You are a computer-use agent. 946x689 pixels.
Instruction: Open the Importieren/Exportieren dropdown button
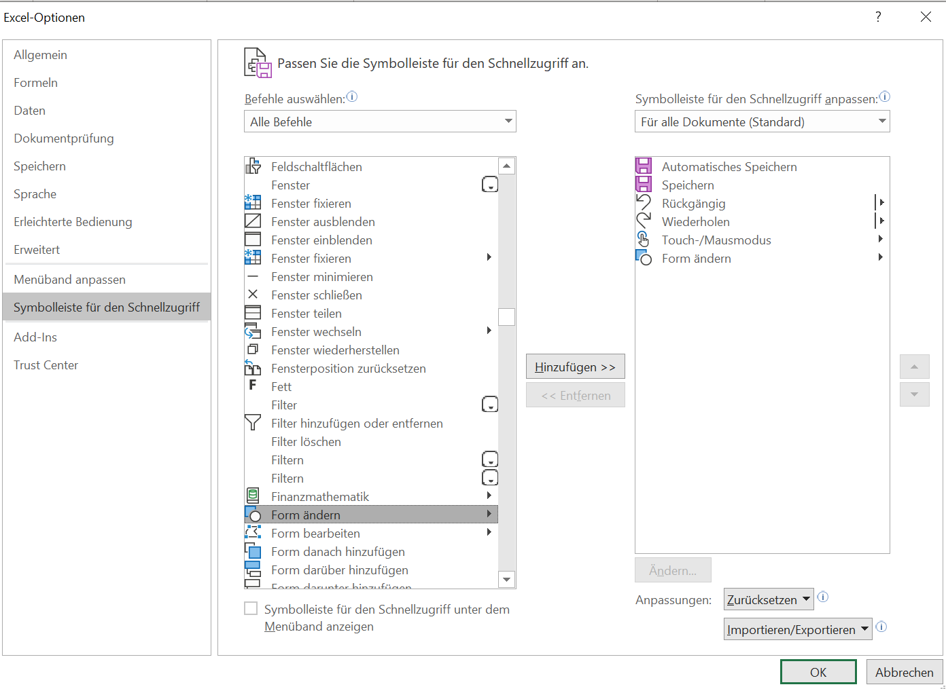coord(798,629)
